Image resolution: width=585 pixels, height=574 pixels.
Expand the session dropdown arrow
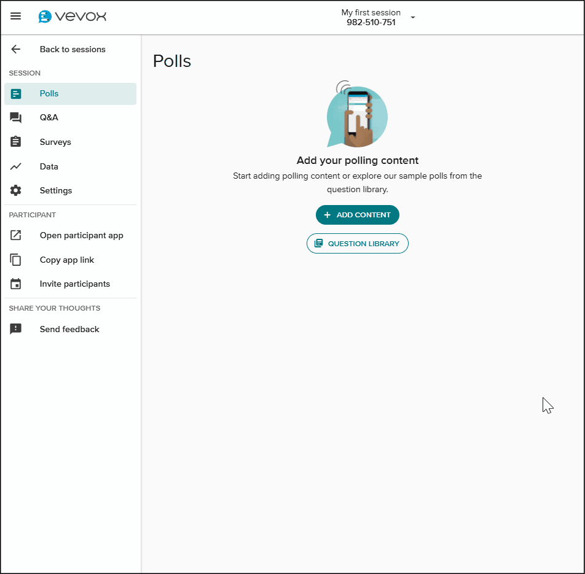tap(413, 18)
